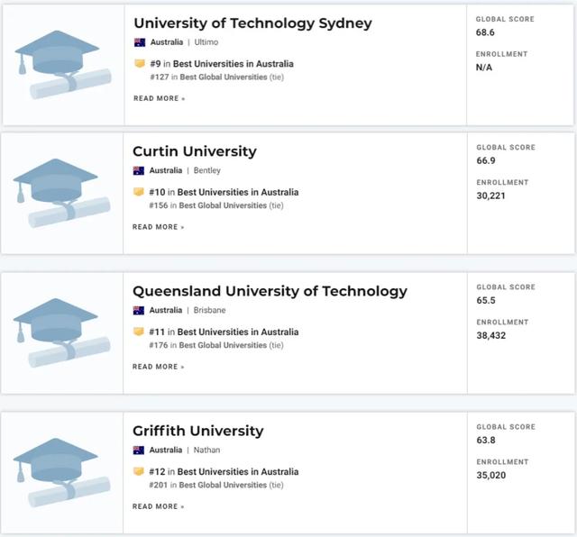This screenshot has width=577, height=537.
Task: Click Griffith University graduation cap thumbnail
Action: pos(62,473)
